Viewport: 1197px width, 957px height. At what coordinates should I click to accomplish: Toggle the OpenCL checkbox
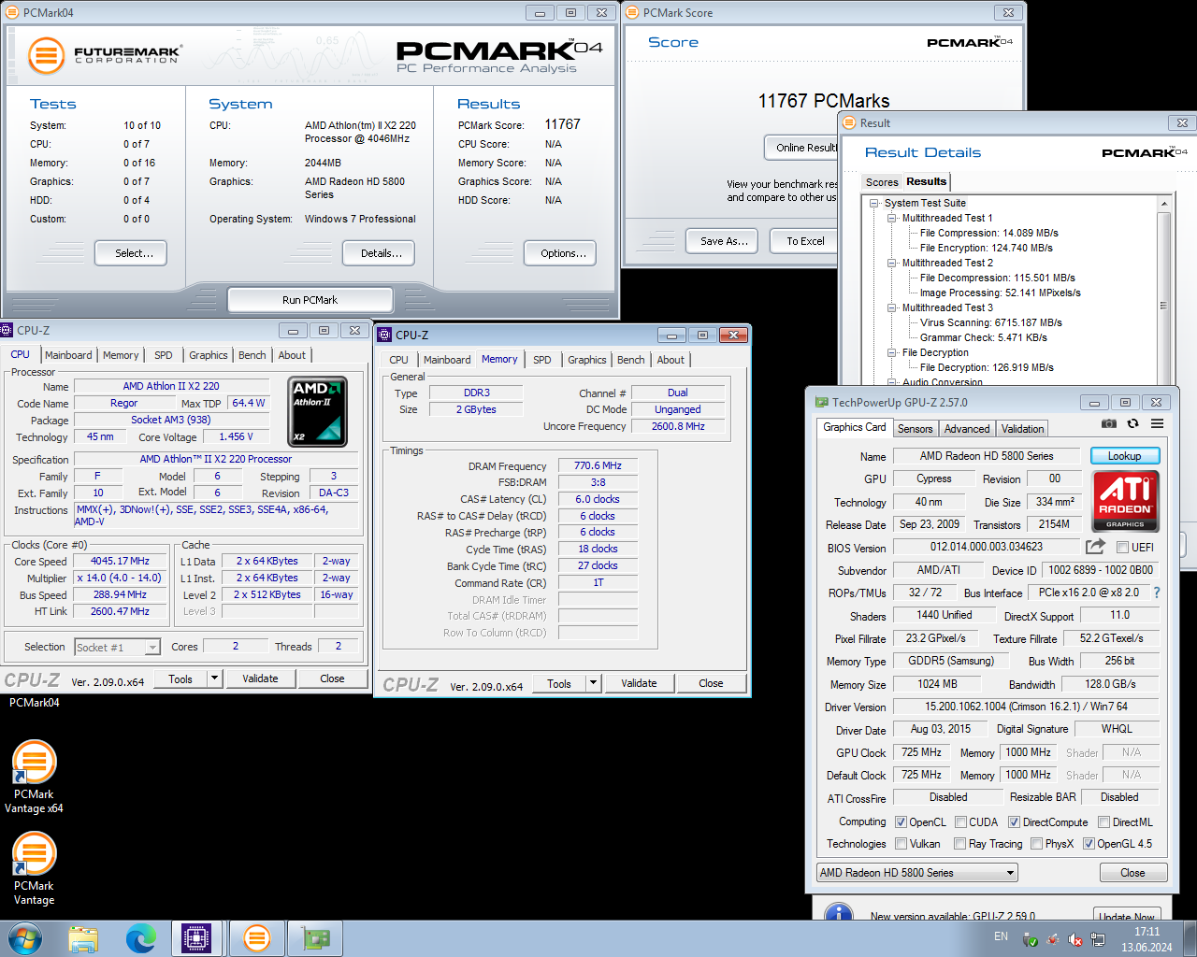pyautogui.click(x=901, y=822)
